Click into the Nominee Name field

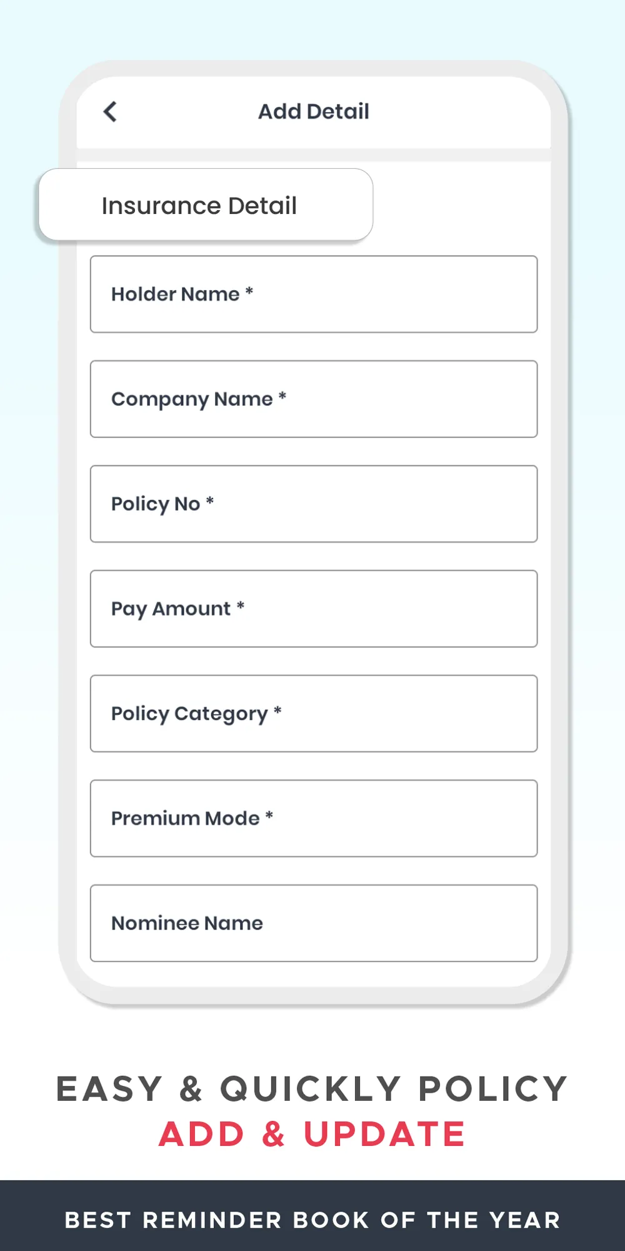(x=314, y=923)
